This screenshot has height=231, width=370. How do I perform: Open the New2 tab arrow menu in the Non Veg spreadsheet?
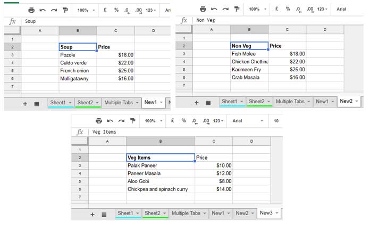(x=357, y=101)
